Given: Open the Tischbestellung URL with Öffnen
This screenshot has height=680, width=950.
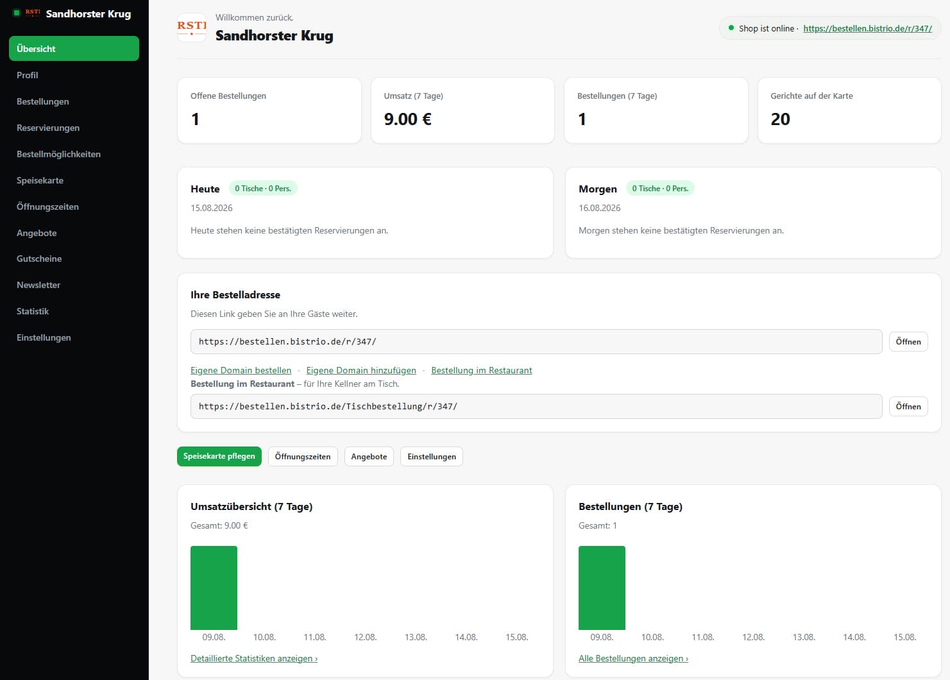Looking at the screenshot, I should coord(908,406).
